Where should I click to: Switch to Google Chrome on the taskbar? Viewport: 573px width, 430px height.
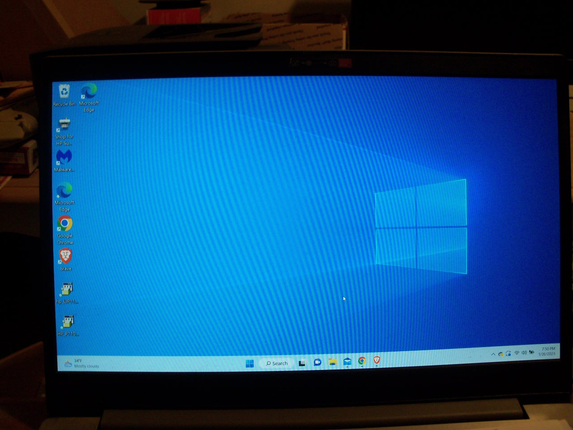pos(362,361)
